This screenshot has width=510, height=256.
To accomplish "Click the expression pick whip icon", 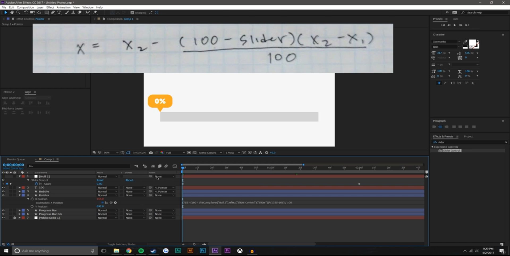I will click(111, 203).
